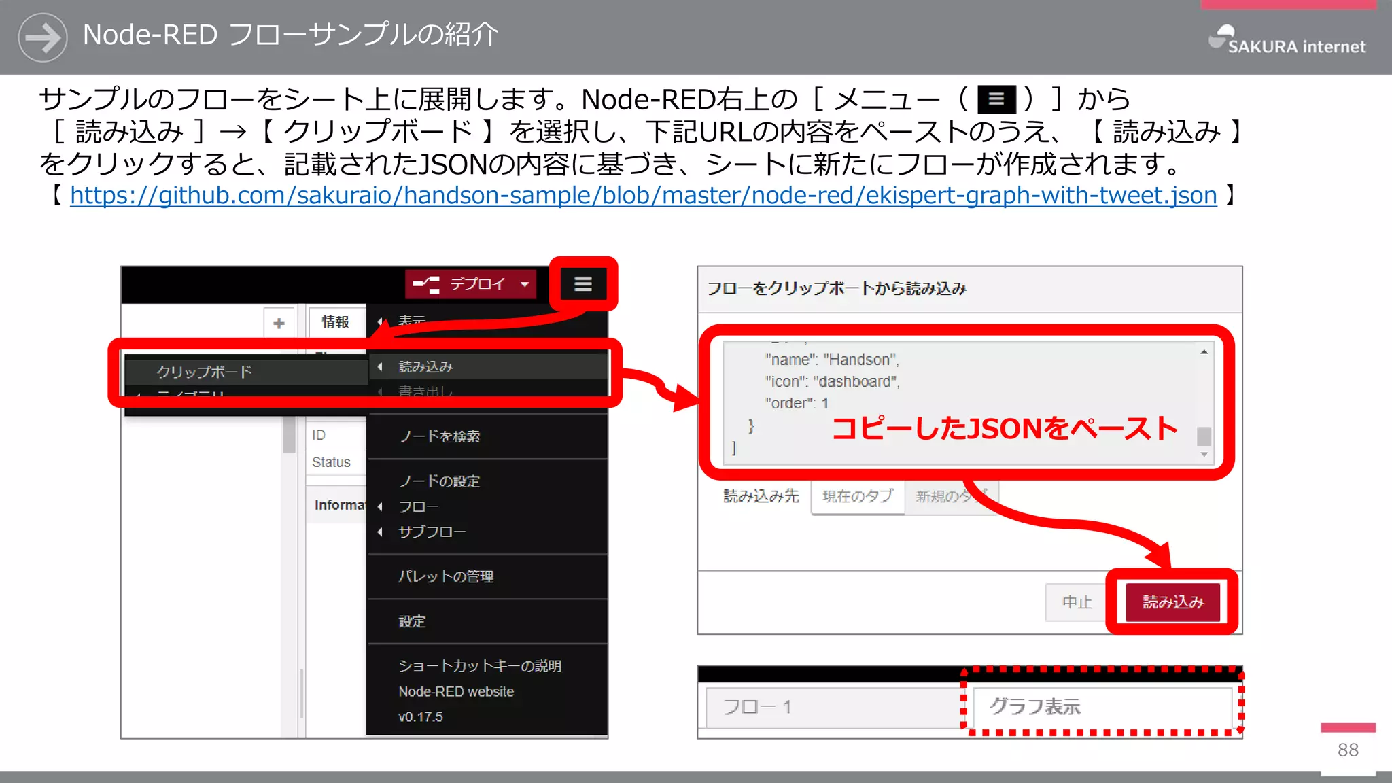Open the GitHub ekispert-graph-with-tweet.json link
This screenshot has height=783, width=1392.
pyautogui.click(x=643, y=195)
